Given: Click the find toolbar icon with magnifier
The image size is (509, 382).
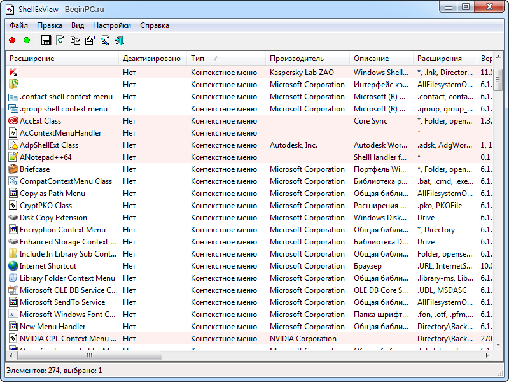Looking at the screenshot, I should [105, 40].
